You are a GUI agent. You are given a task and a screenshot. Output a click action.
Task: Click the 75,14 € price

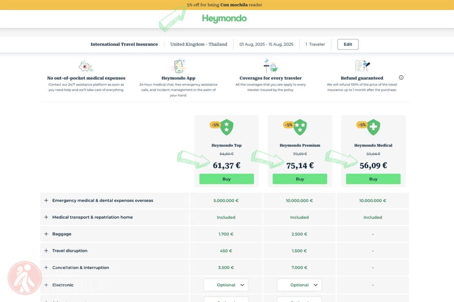(x=300, y=166)
